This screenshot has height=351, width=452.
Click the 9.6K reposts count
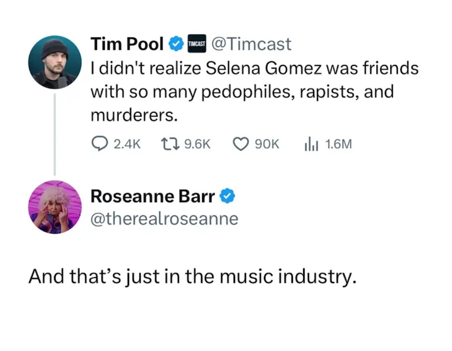[x=197, y=144]
